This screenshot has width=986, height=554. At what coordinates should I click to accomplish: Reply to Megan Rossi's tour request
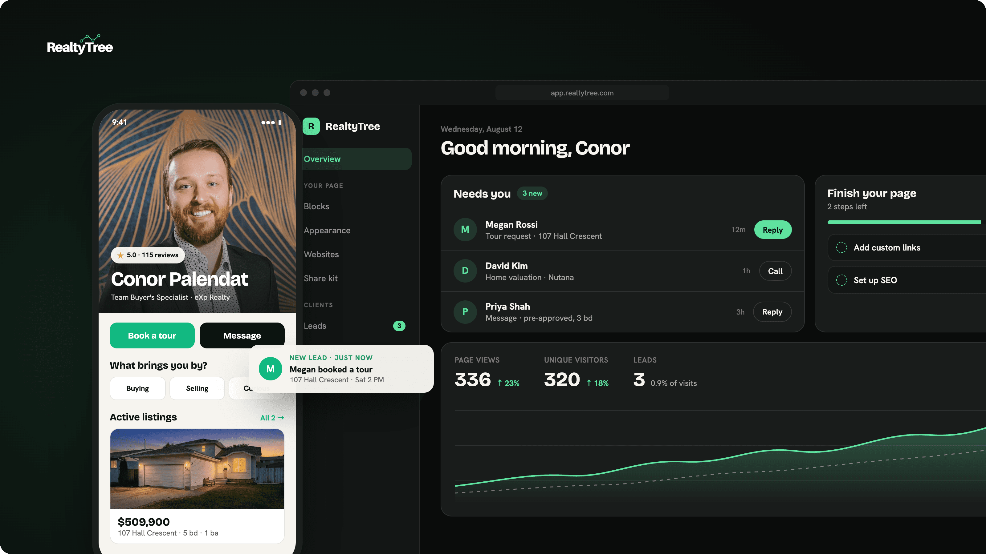[x=772, y=230]
